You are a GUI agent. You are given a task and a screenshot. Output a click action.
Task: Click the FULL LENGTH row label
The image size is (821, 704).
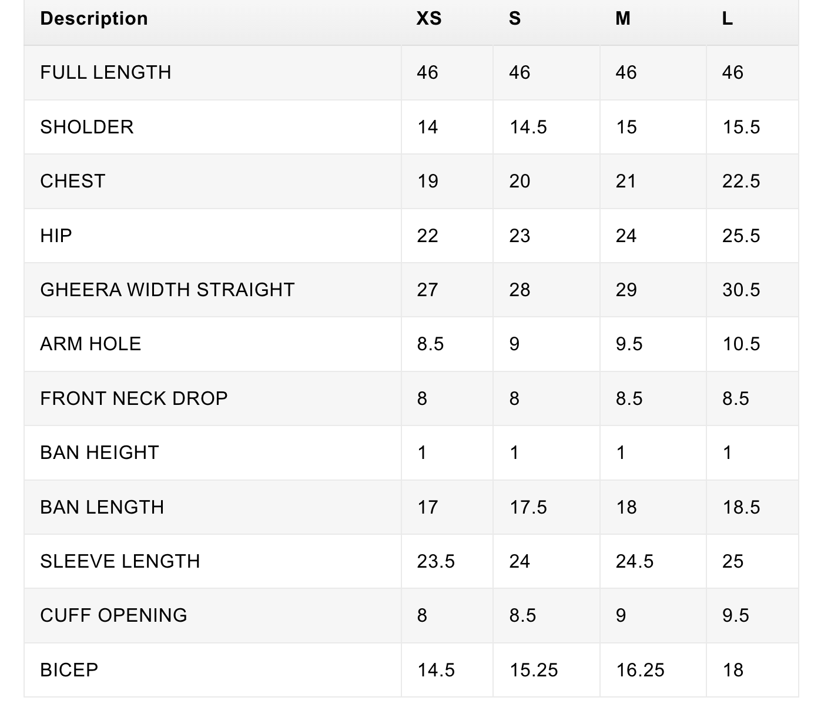106,72
